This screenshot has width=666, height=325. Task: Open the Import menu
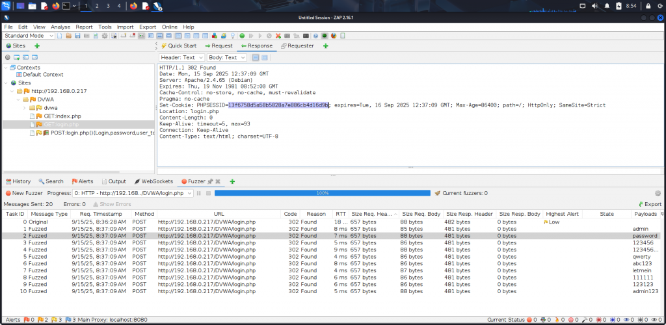pyautogui.click(x=126, y=27)
